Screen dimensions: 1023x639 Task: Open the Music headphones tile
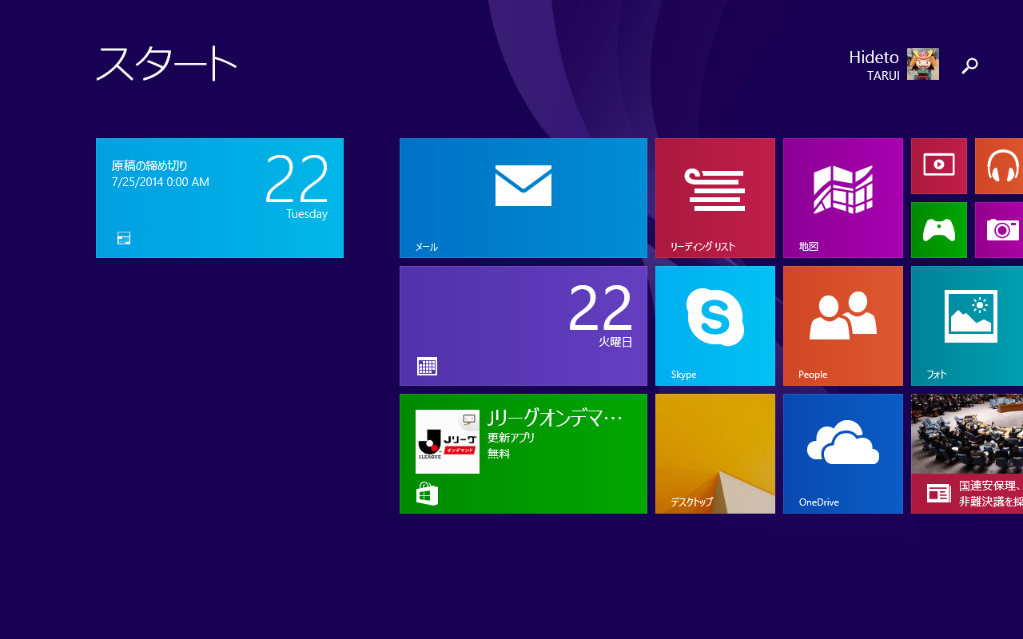click(999, 166)
